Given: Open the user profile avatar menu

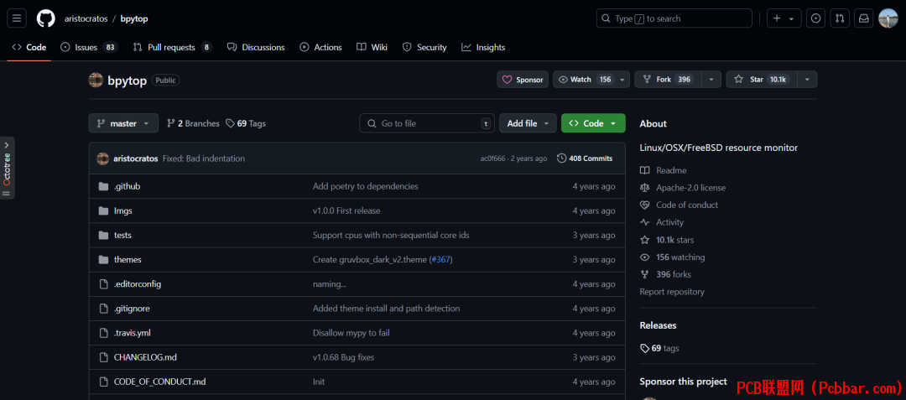Looking at the screenshot, I should click(888, 18).
